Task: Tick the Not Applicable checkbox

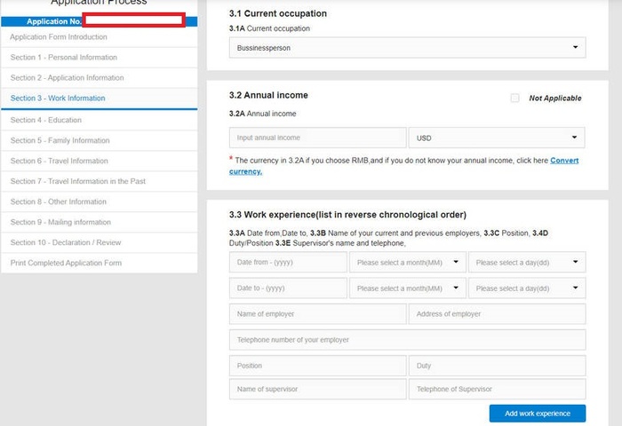Action: [515, 99]
